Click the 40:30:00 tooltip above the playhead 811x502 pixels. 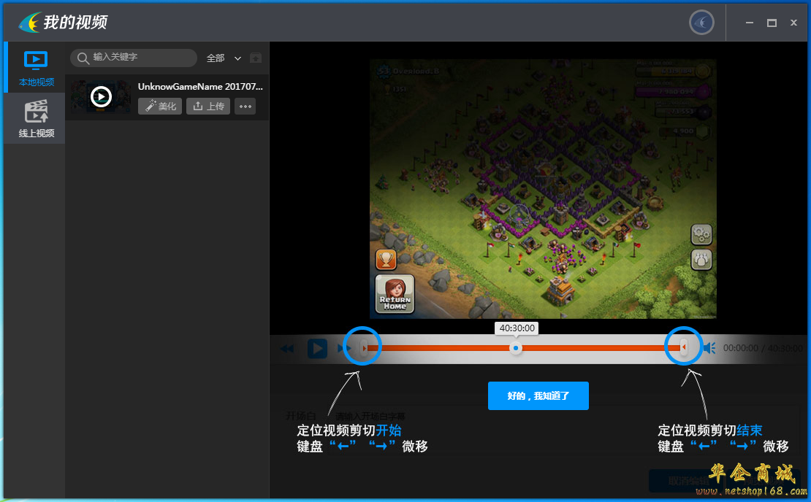pyautogui.click(x=517, y=328)
